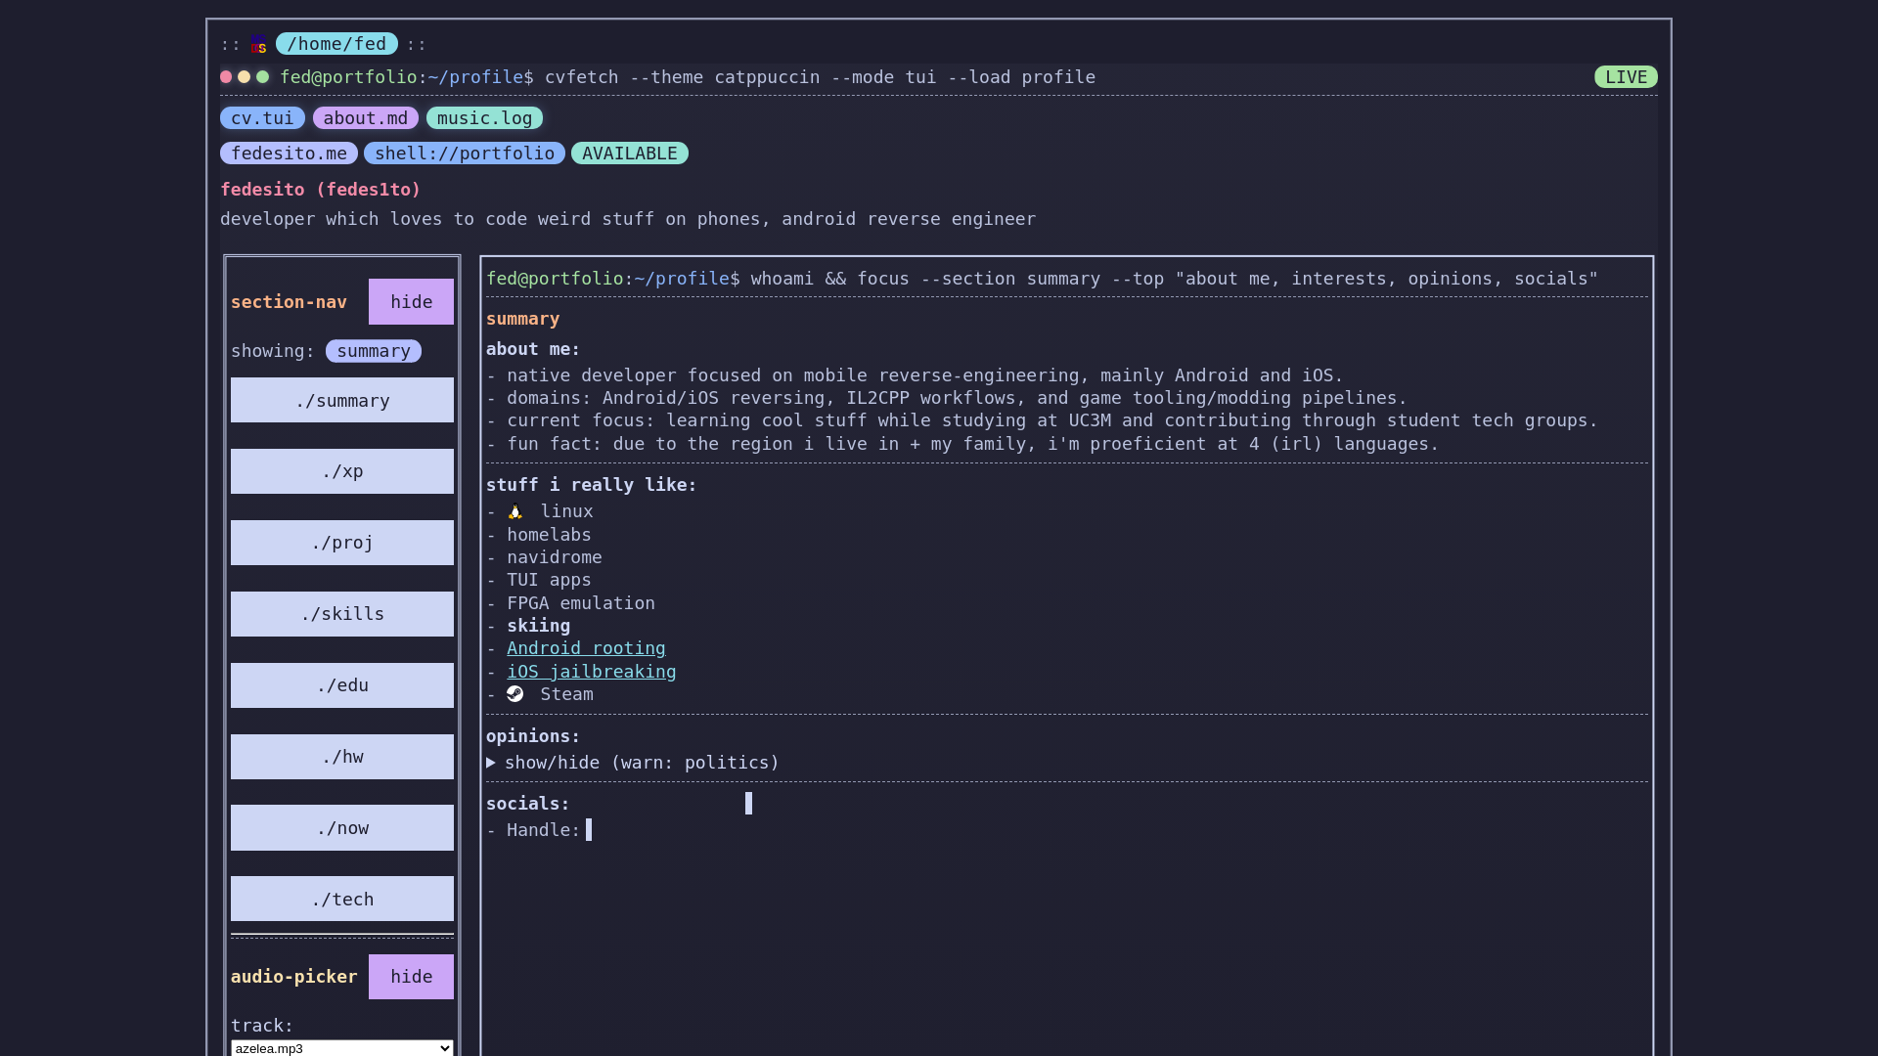Open the ./tech section
Viewport: 1878px width, 1056px height.
pyautogui.click(x=342, y=900)
